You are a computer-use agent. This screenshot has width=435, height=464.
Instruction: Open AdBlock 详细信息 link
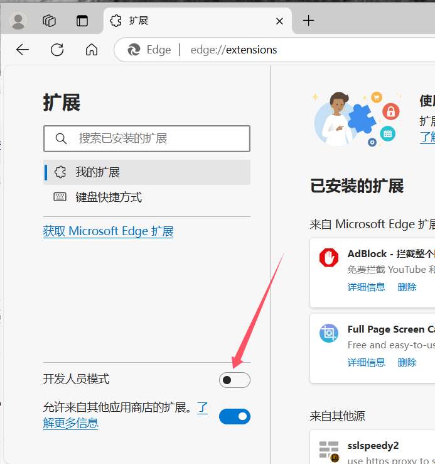click(x=366, y=287)
